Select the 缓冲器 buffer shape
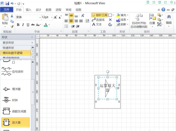This screenshot has height=131, width=176. tap(12, 89)
